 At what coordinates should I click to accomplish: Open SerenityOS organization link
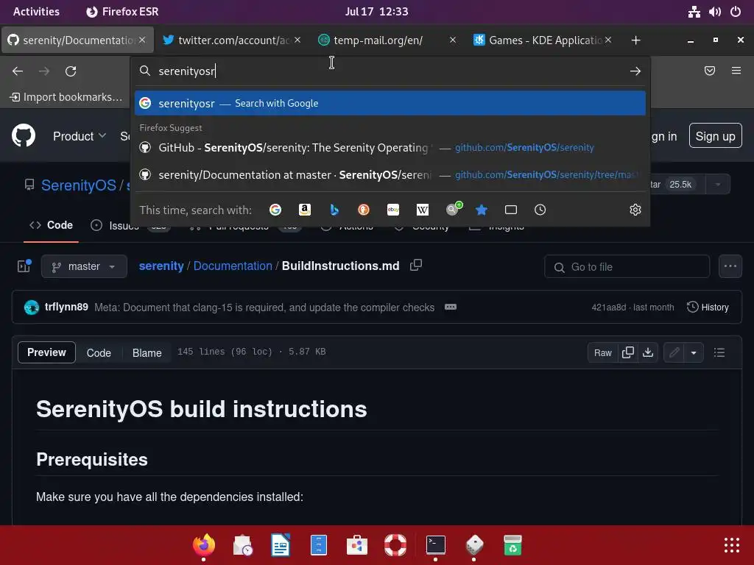[78, 185]
